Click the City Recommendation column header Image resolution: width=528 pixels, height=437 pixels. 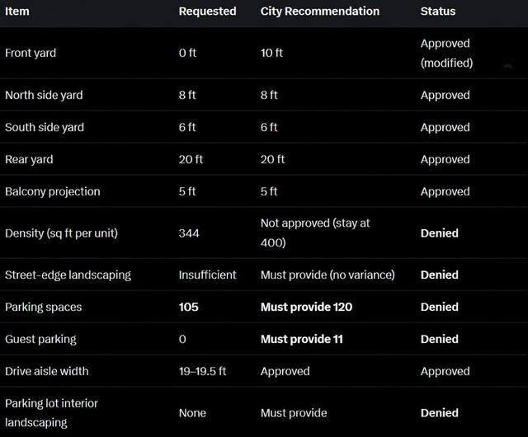pyautogui.click(x=320, y=12)
